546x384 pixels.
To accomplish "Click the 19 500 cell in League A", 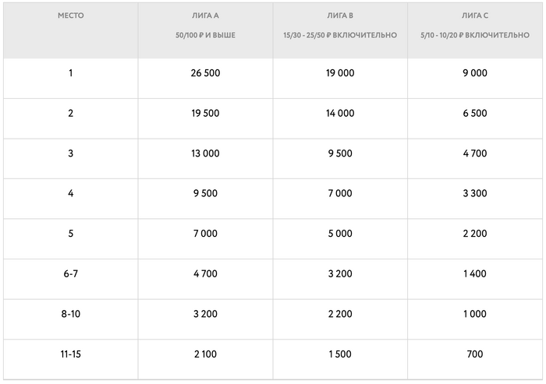I will click(206, 114).
